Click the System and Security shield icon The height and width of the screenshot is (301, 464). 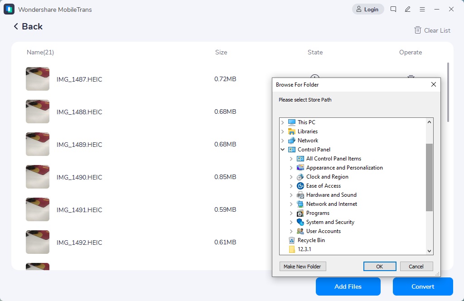click(x=300, y=222)
